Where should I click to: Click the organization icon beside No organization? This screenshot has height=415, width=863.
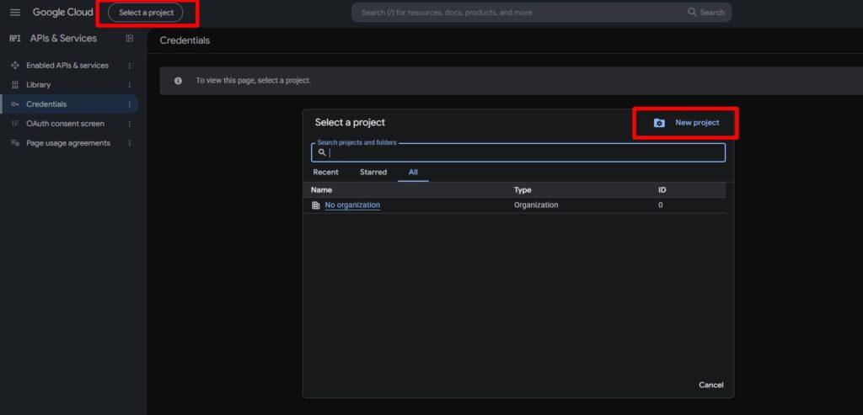[315, 205]
